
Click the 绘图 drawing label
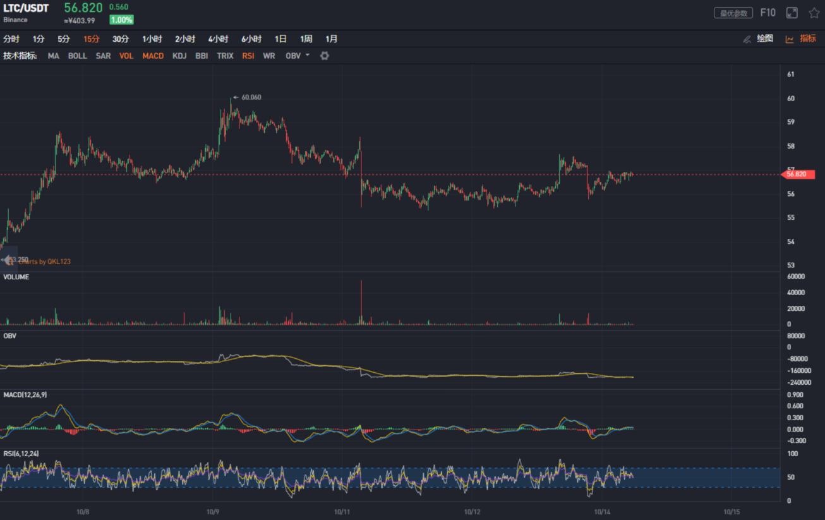pyautogui.click(x=765, y=39)
